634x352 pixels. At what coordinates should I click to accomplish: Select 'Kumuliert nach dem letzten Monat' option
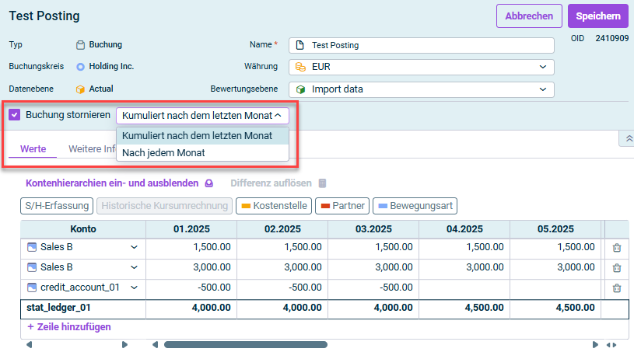[x=197, y=136]
